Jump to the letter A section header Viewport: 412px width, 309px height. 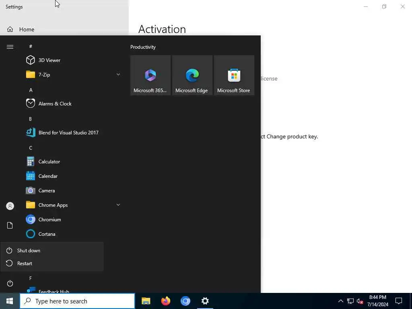pos(31,90)
